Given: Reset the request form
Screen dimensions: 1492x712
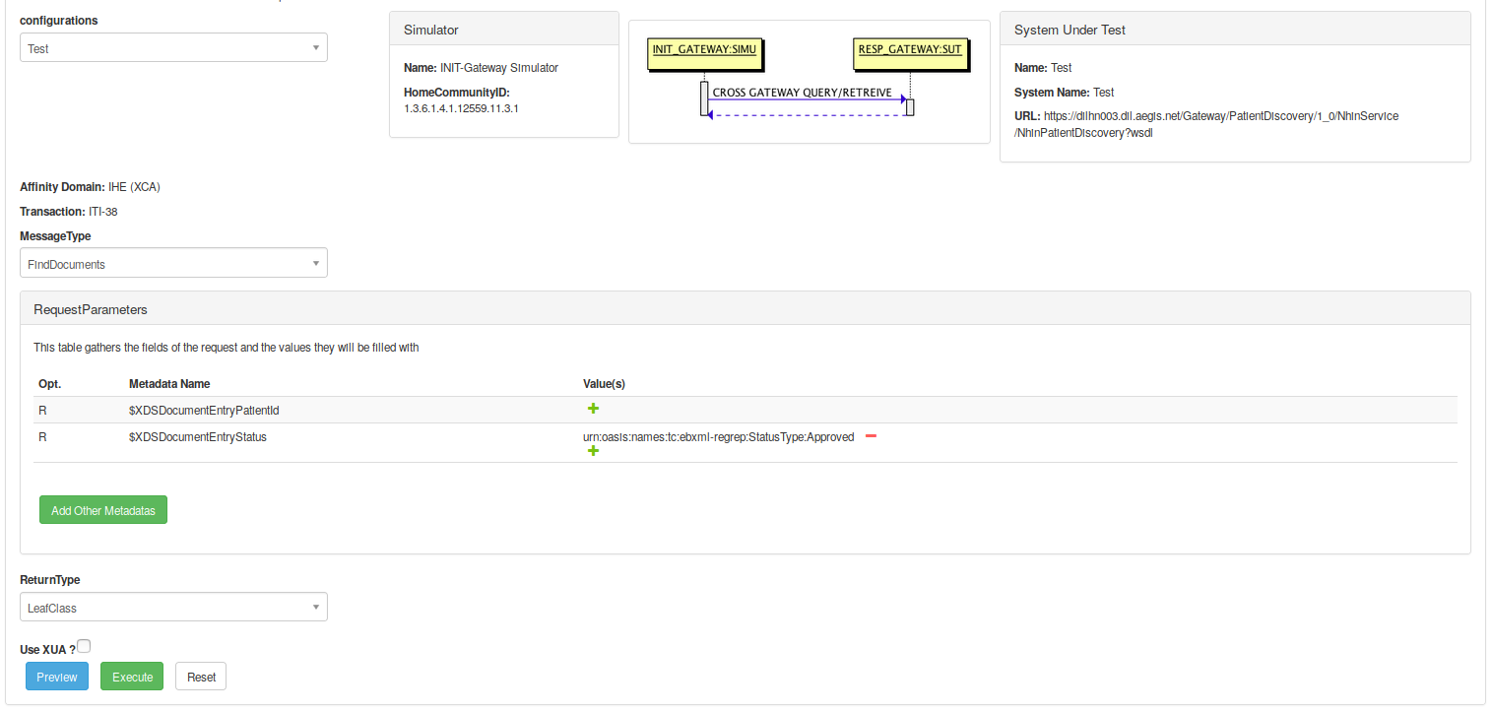Looking at the screenshot, I should 201,677.
